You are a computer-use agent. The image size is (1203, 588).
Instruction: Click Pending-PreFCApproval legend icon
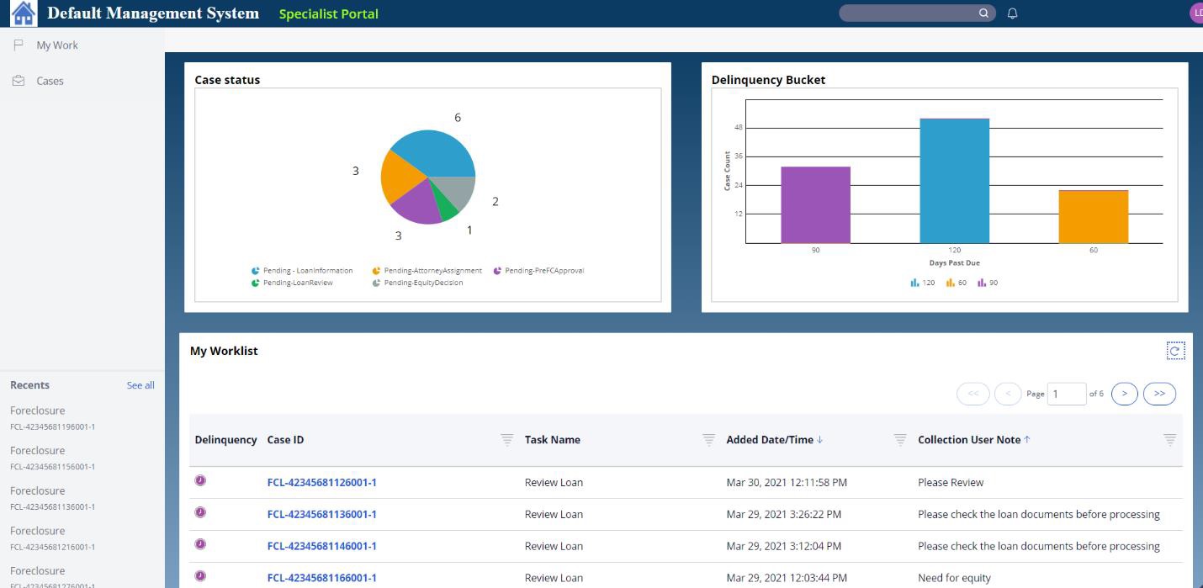click(497, 271)
